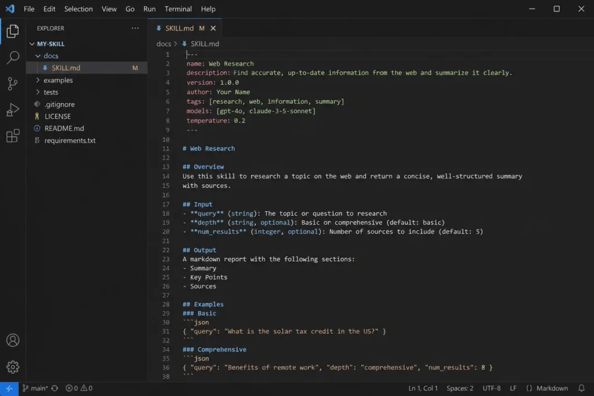Click the 'temperature: 0.2' line

[x=216, y=121]
